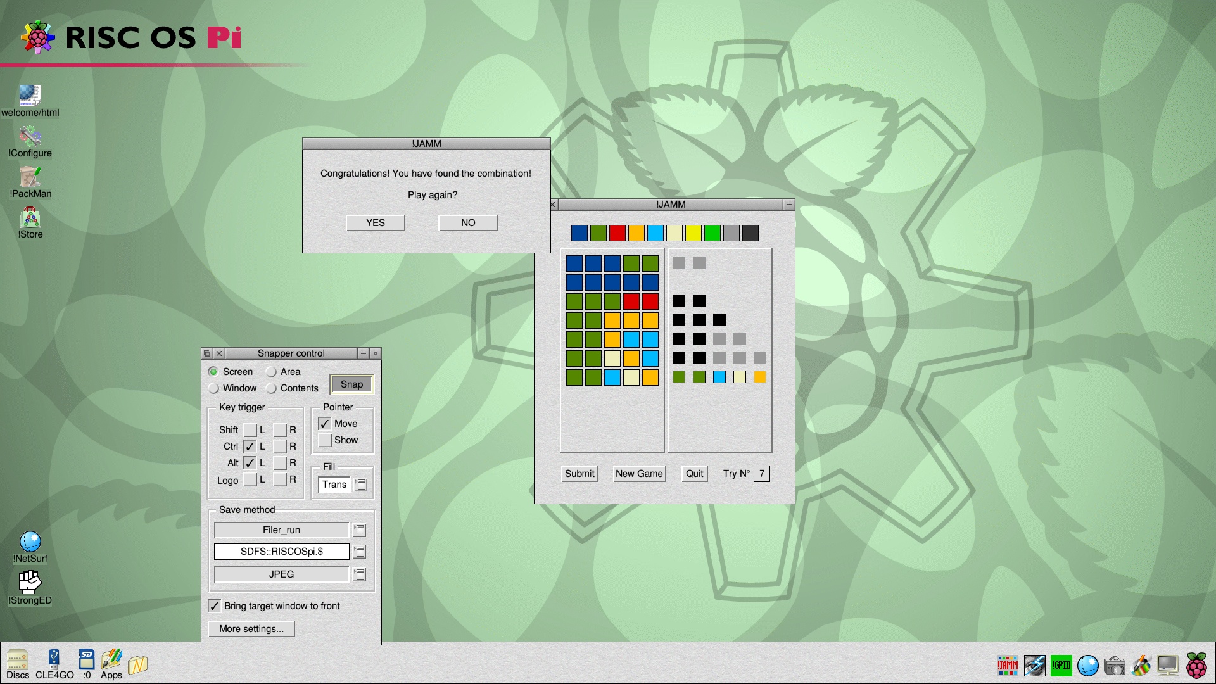Click the Quit button in !JAMM
Screen dimensions: 1216x684
(695, 474)
